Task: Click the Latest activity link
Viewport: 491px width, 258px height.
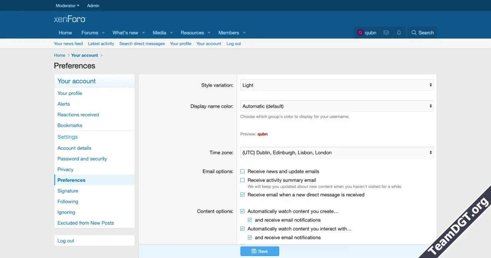Action: (x=101, y=44)
